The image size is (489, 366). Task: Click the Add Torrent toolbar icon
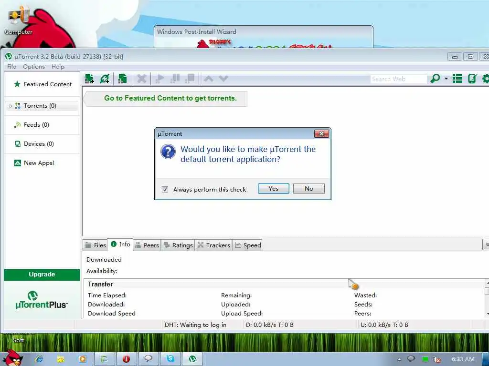(89, 79)
